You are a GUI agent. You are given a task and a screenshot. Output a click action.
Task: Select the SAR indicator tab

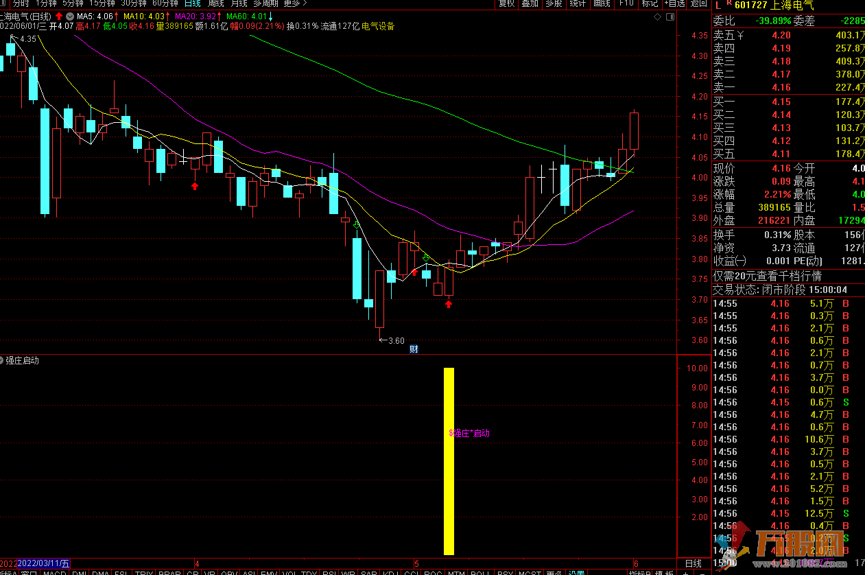tap(369, 572)
